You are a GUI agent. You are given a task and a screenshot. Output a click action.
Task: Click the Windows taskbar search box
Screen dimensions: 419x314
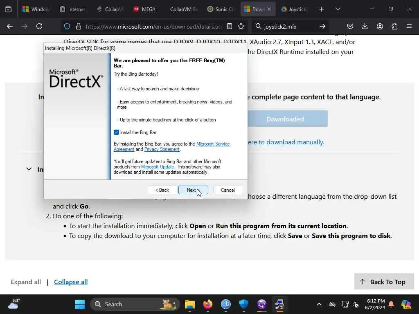coord(135,304)
